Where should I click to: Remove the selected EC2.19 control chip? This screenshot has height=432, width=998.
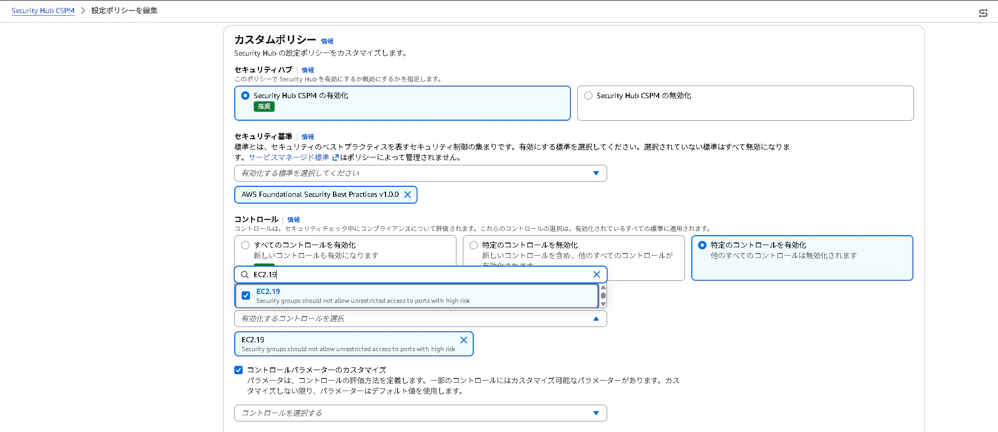tap(464, 340)
